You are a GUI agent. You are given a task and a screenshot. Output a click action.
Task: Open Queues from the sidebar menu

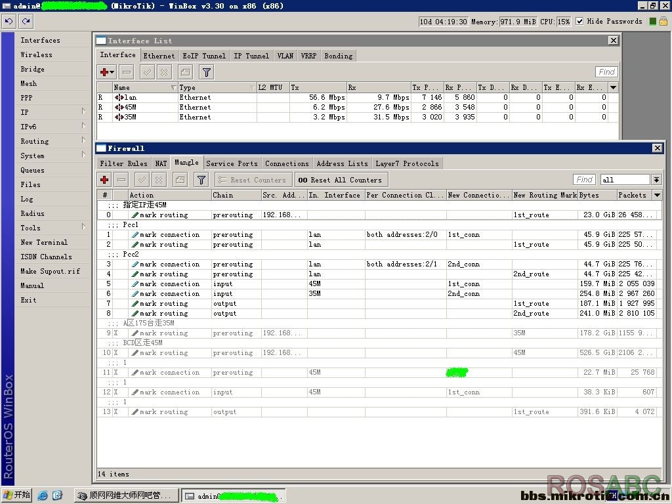(32, 170)
